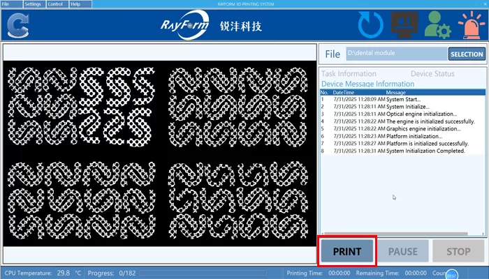Click the file path field 'D:\dental module'

click(397, 54)
